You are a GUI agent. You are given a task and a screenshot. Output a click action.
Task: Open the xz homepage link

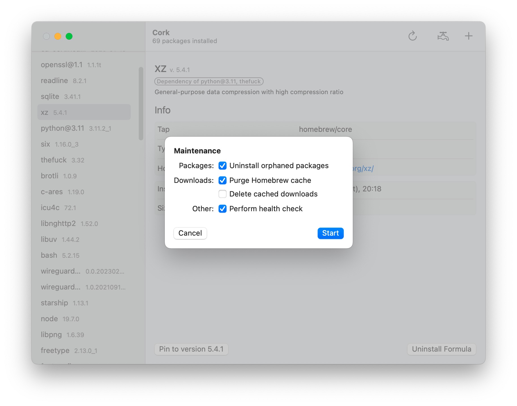[363, 168]
